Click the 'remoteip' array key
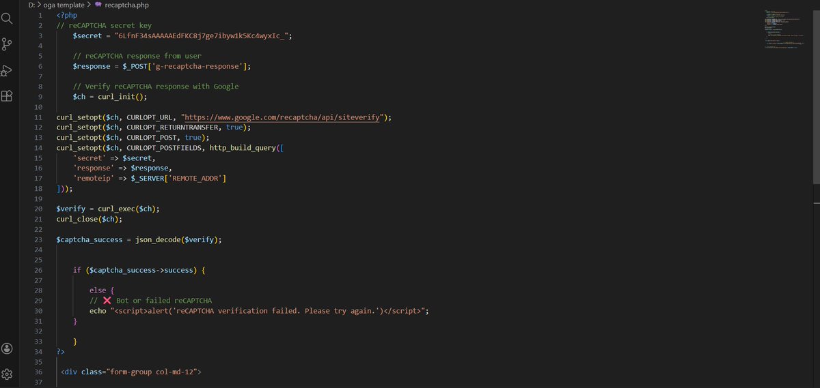820x388 pixels. click(94, 179)
